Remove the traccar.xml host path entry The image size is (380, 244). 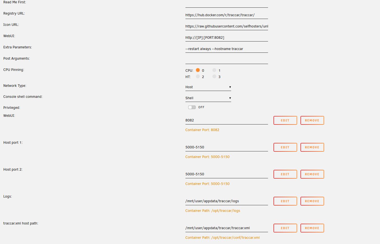pyautogui.click(x=312, y=228)
